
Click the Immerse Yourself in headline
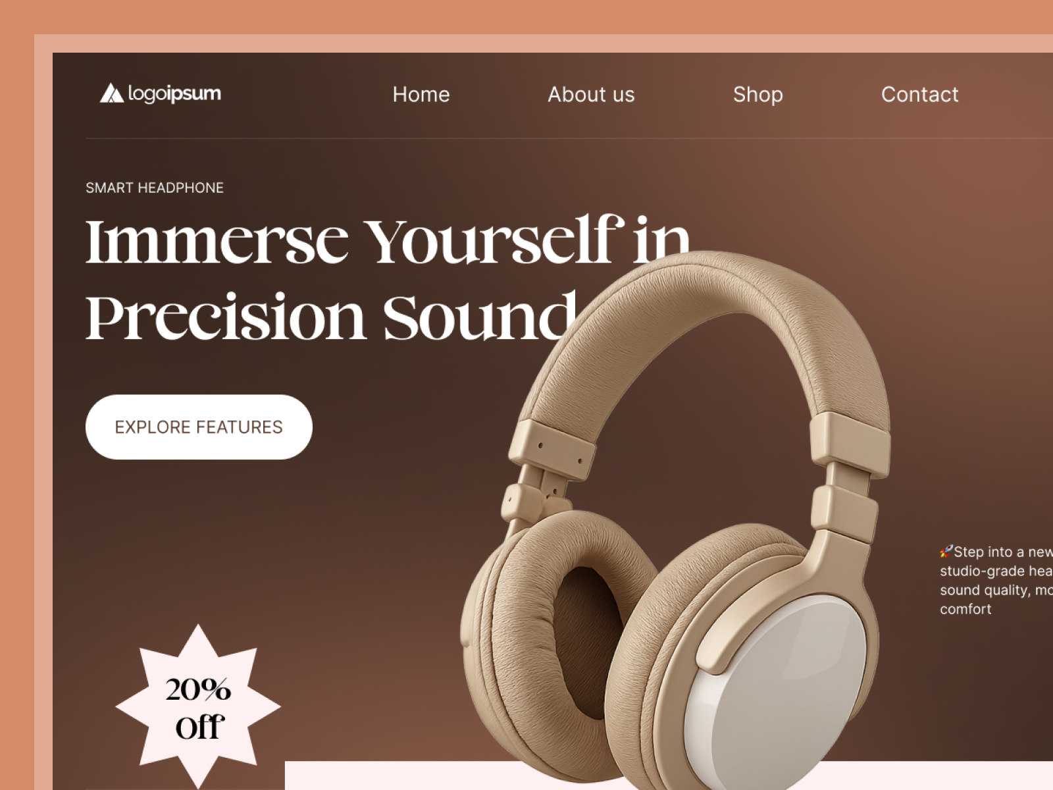click(388, 240)
